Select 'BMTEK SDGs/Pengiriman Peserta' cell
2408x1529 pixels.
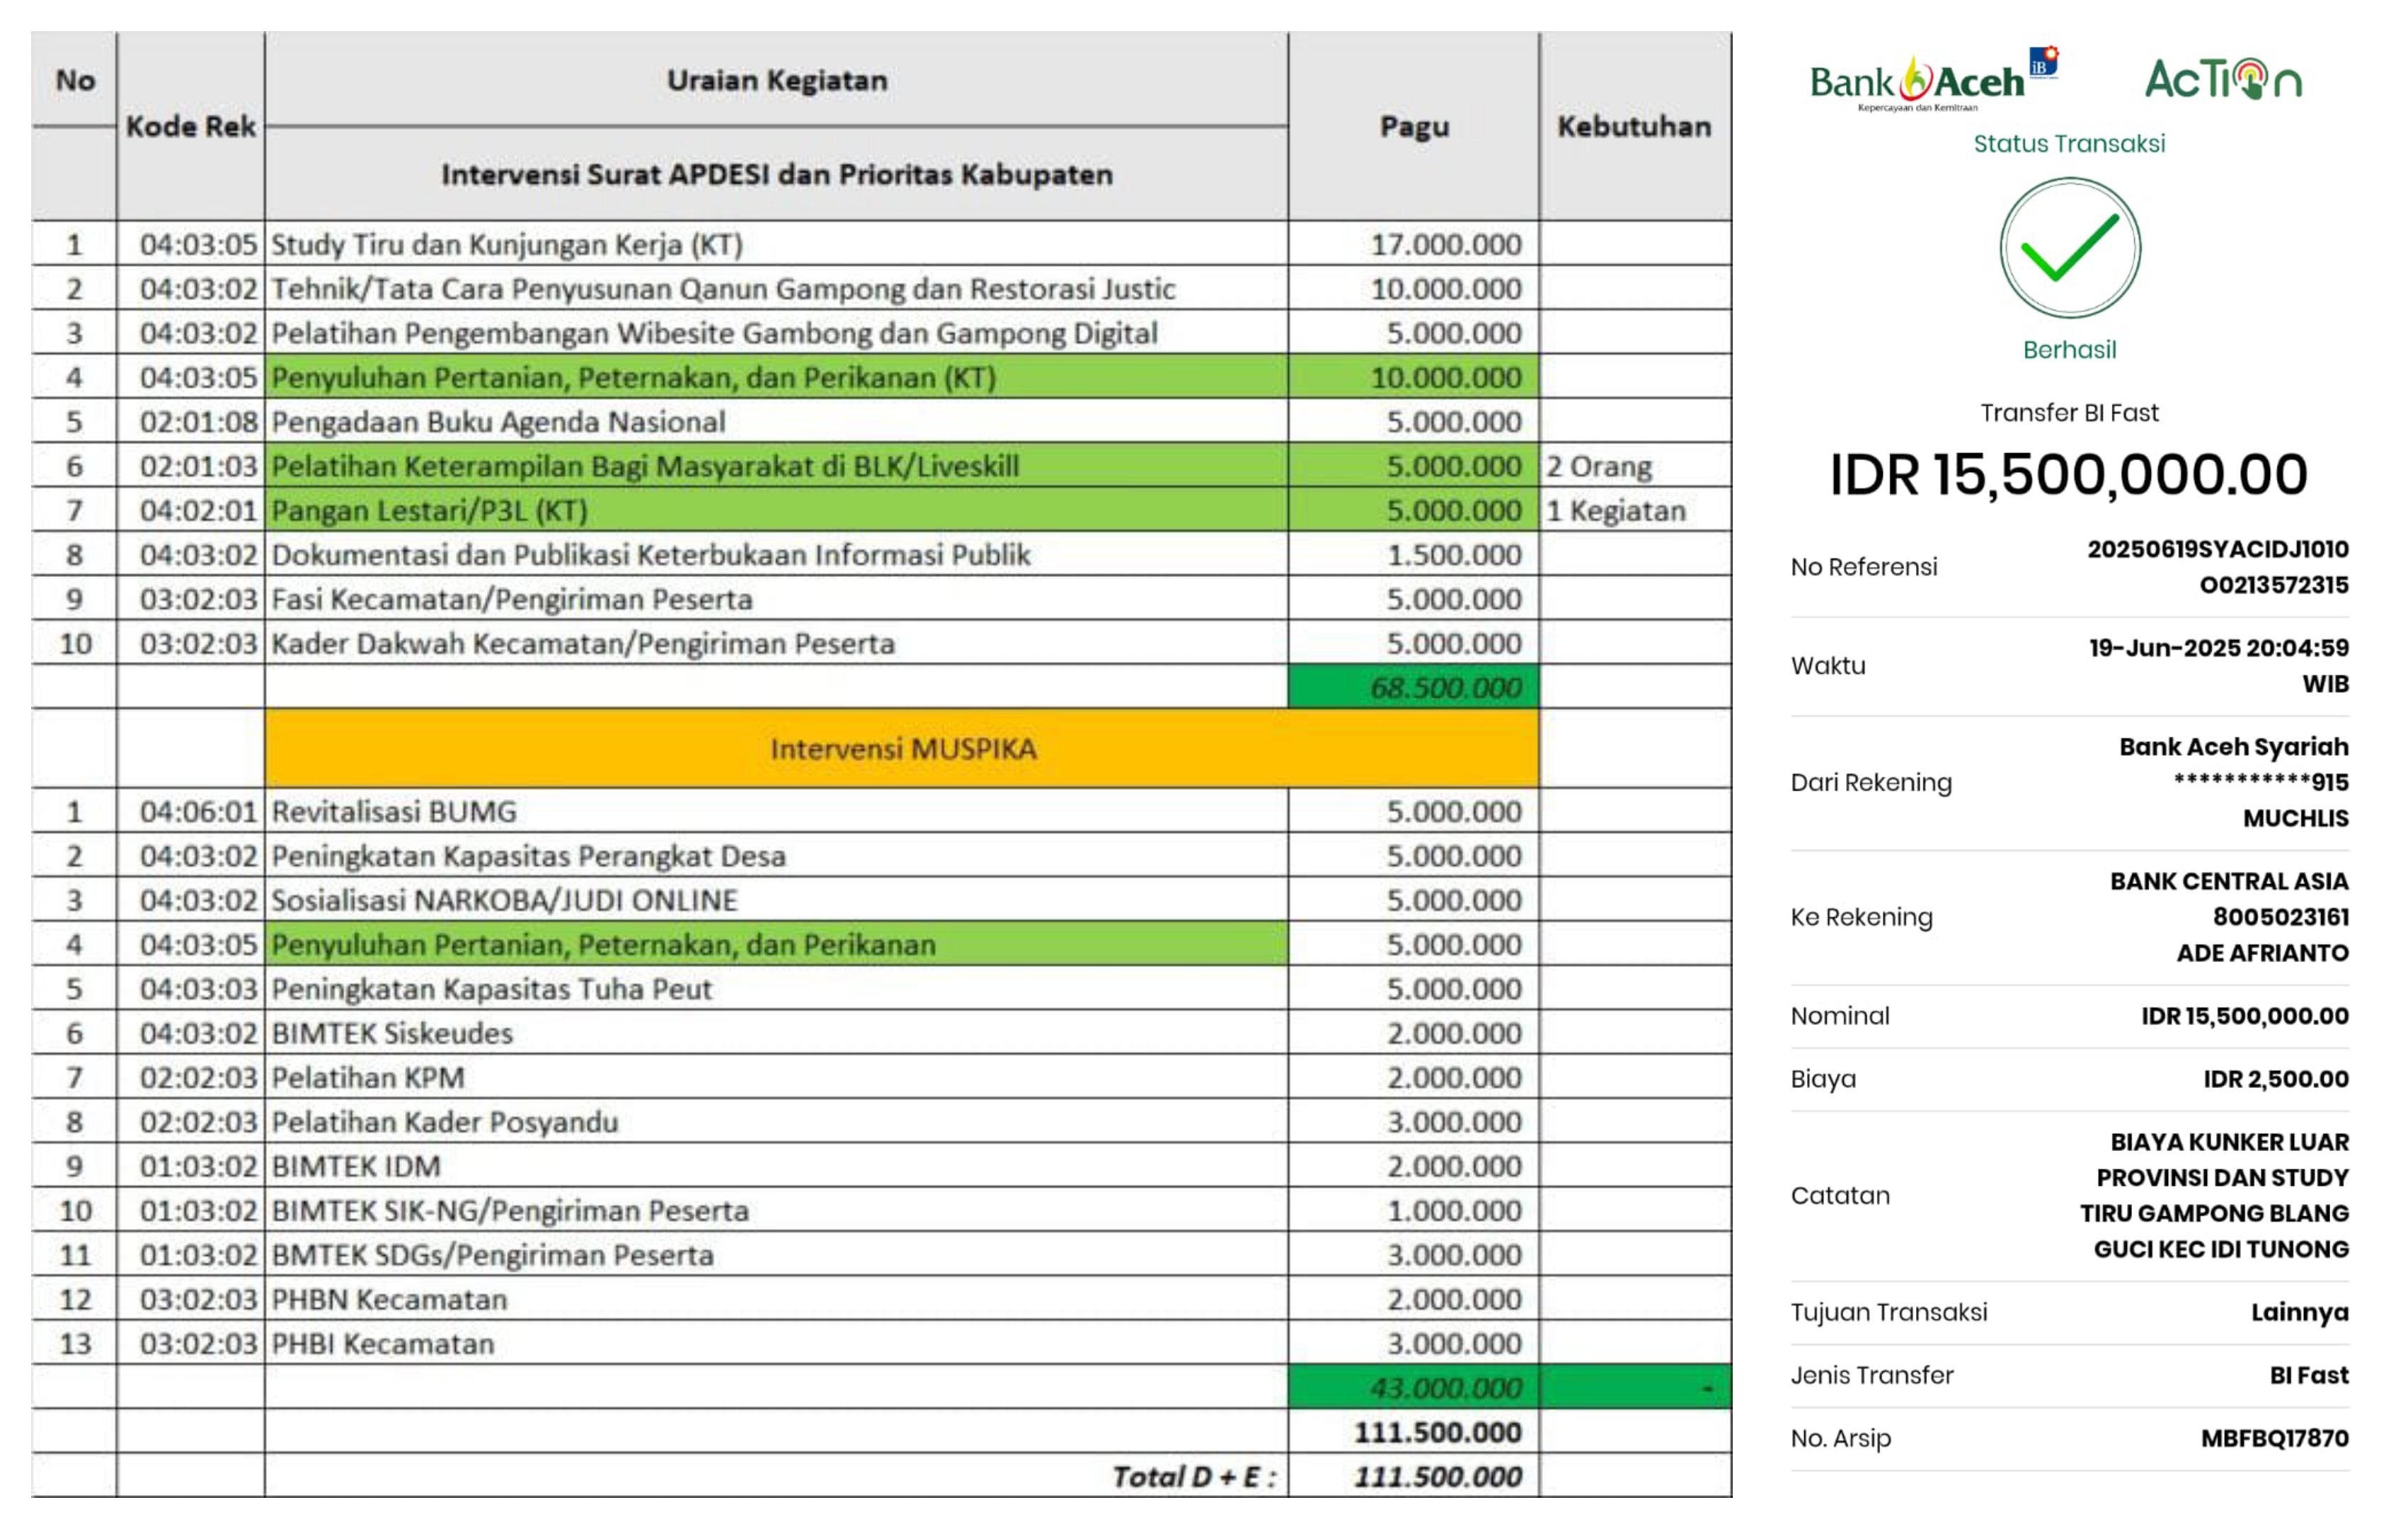pyautogui.click(x=776, y=1254)
